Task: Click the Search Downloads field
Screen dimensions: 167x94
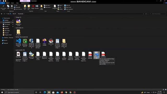Action: tap(157, 14)
